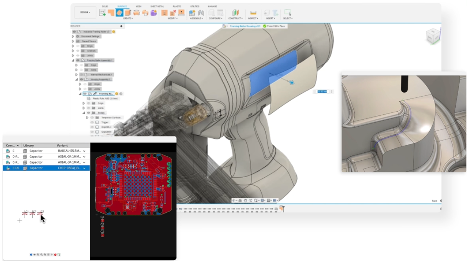Image resolution: width=470 pixels, height=264 pixels.
Task: Select the capacitor symbol C1 in schematic
Action: click(25, 213)
